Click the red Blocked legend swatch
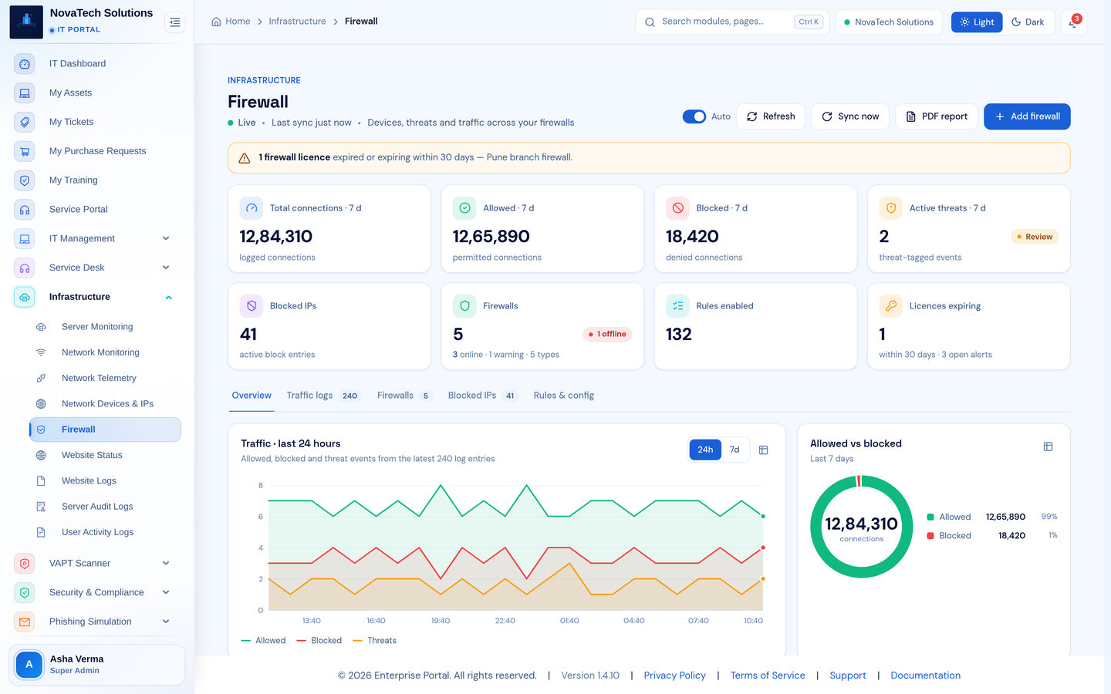Image resolution: width=1111 pixels, height=694 pixels. tap(930, 536)
